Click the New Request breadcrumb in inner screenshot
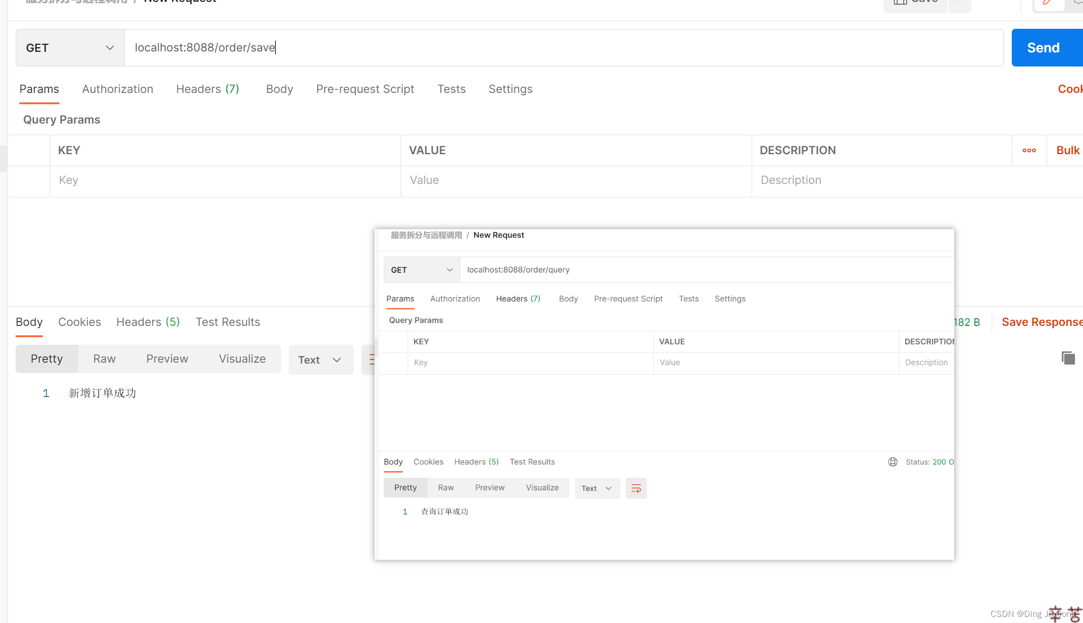Screen dimensions: 1083x623 pyautogui.click(x=499, y=235)
